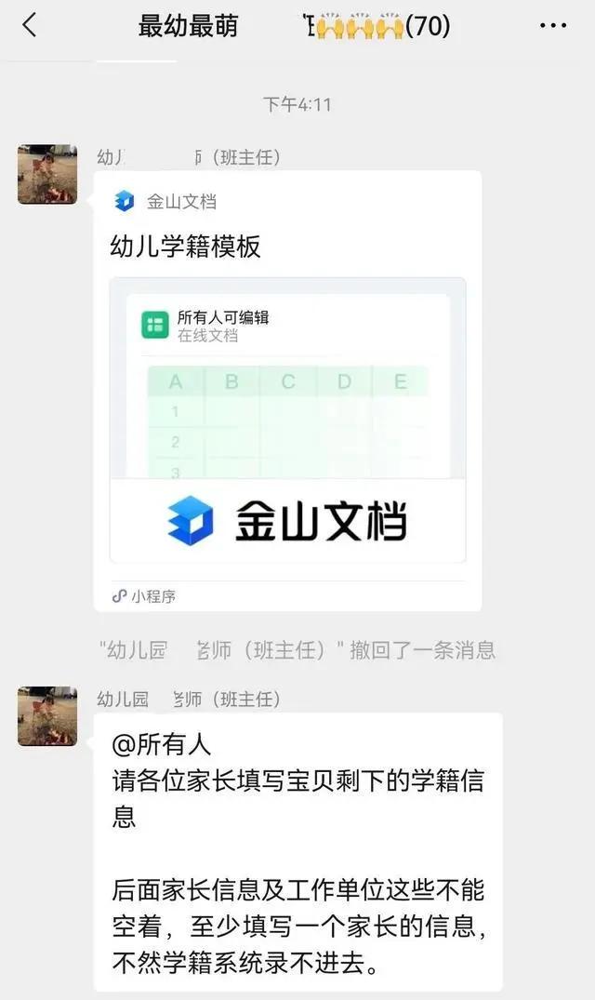This screenshot has width=595, height=1000.
Task: Tap the 小程序 mini program link icon
Action: (x=119, y=596)
